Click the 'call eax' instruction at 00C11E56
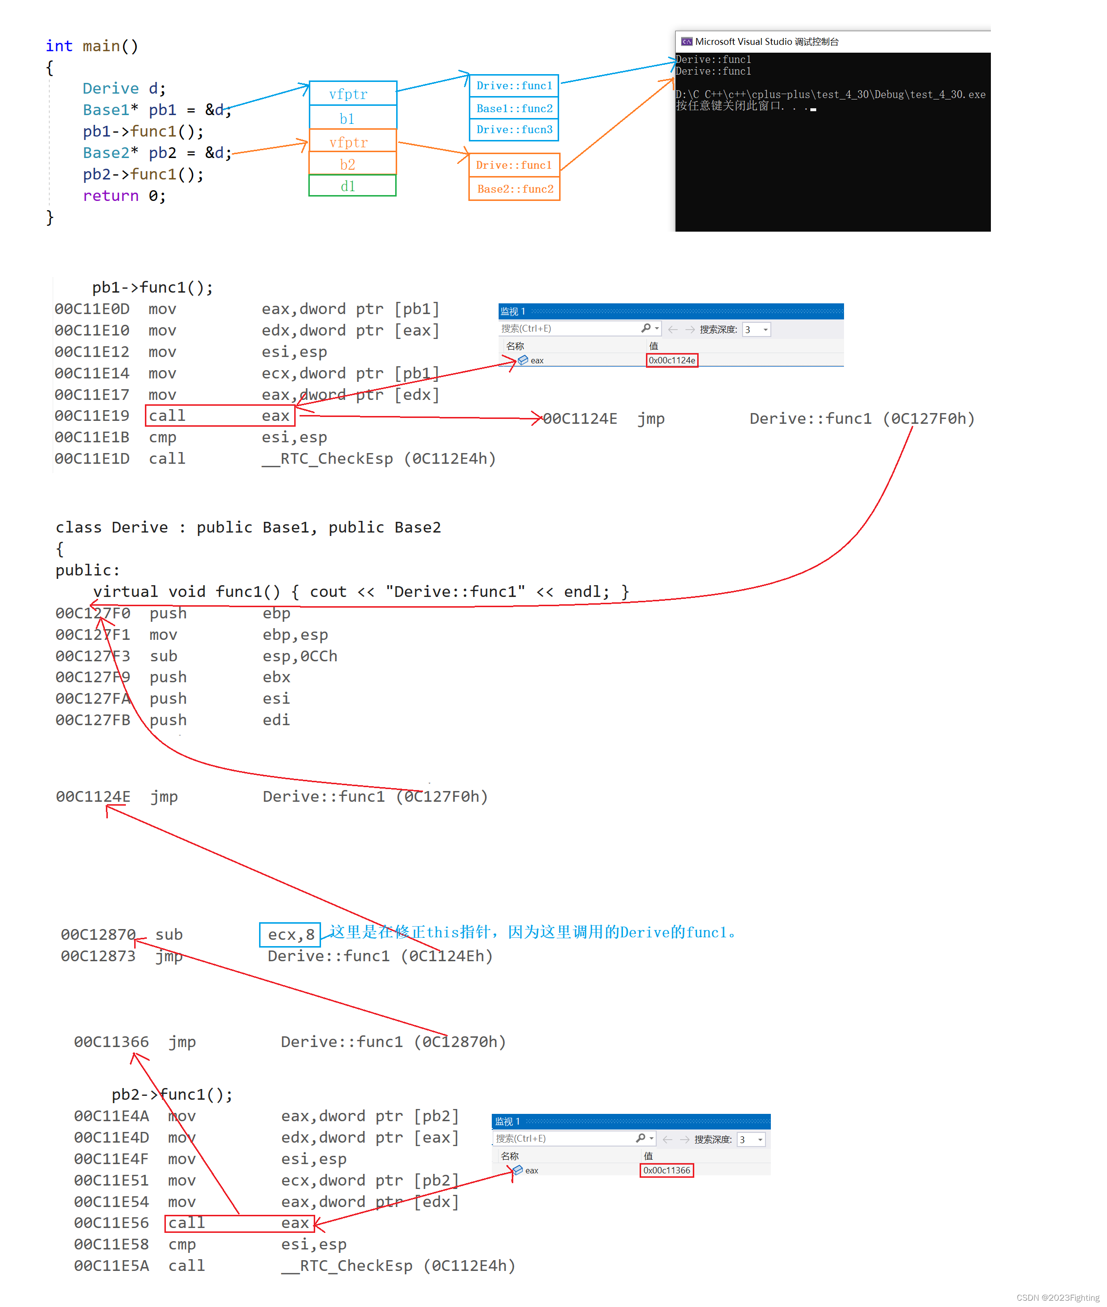Viewport: 1107px width, 1307px height. (x=239, y=1223)
